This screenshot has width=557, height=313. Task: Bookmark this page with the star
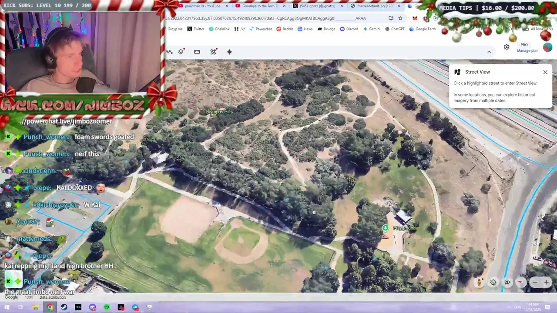400,18
